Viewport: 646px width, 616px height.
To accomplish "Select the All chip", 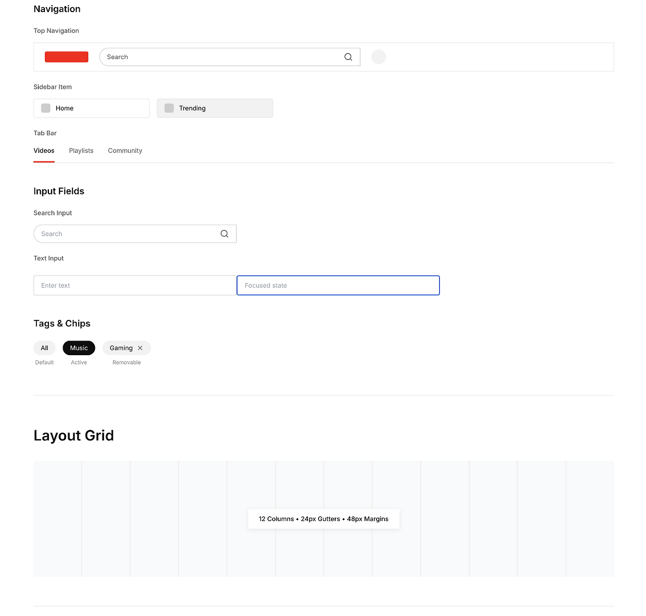I will click(44, 348).
